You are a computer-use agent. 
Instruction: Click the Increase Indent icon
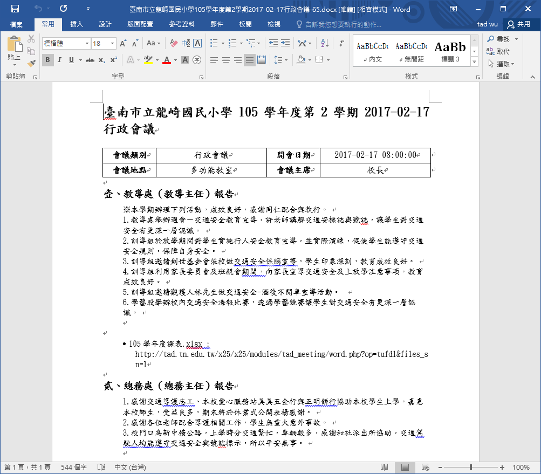284,43
